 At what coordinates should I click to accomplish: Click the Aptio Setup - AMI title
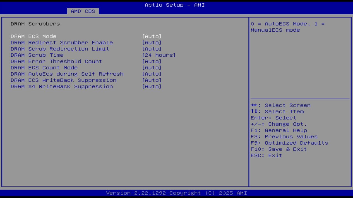click(175, 5)
